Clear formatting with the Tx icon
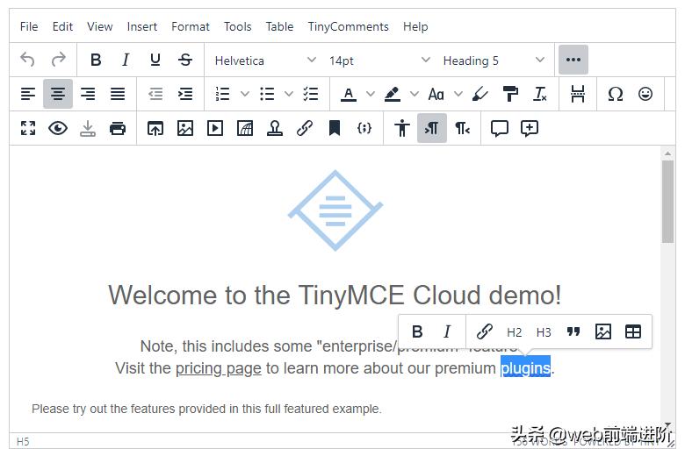This screenshot has width=685, height=456. pos(540,94)
